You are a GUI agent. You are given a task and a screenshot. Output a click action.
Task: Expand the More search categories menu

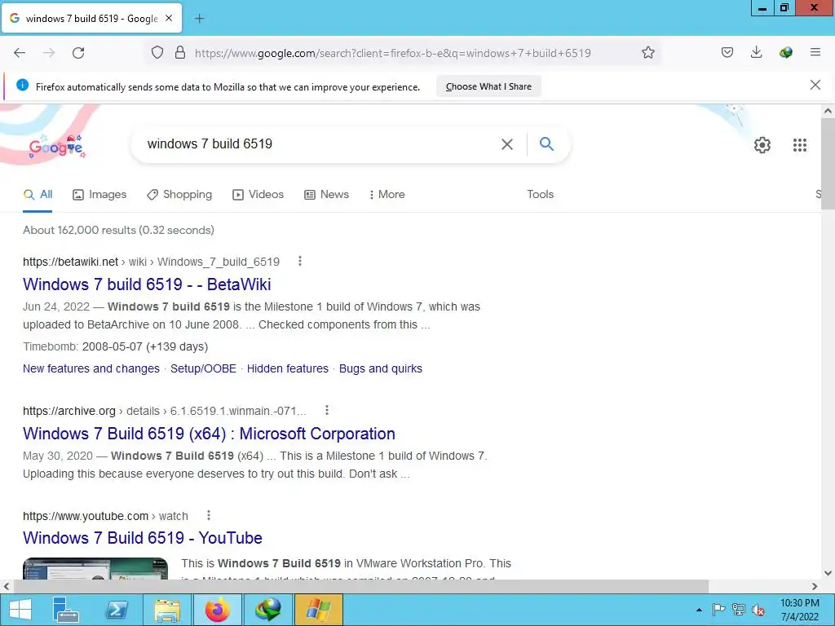[387, 194]
